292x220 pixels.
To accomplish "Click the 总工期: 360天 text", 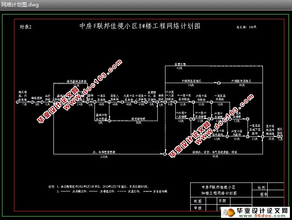I will pos(246,27).
